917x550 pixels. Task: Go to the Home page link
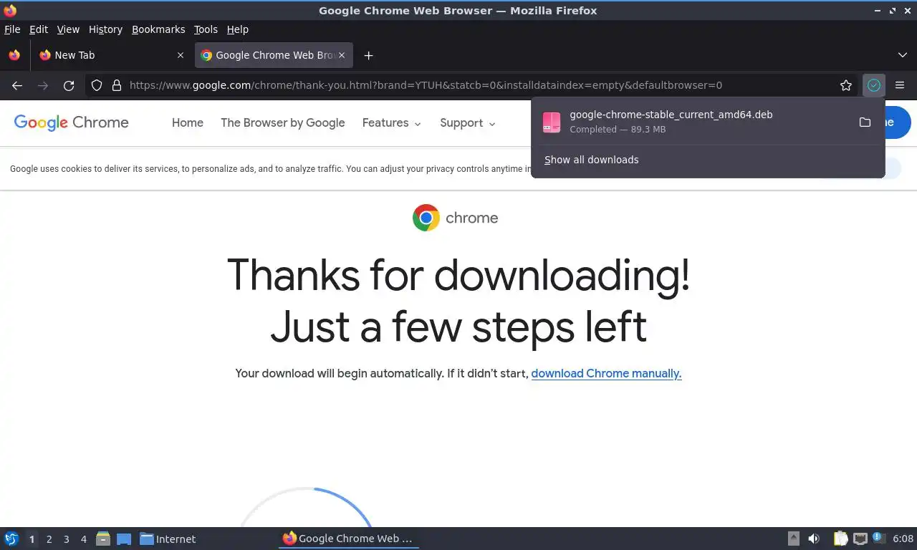(188, 122)
